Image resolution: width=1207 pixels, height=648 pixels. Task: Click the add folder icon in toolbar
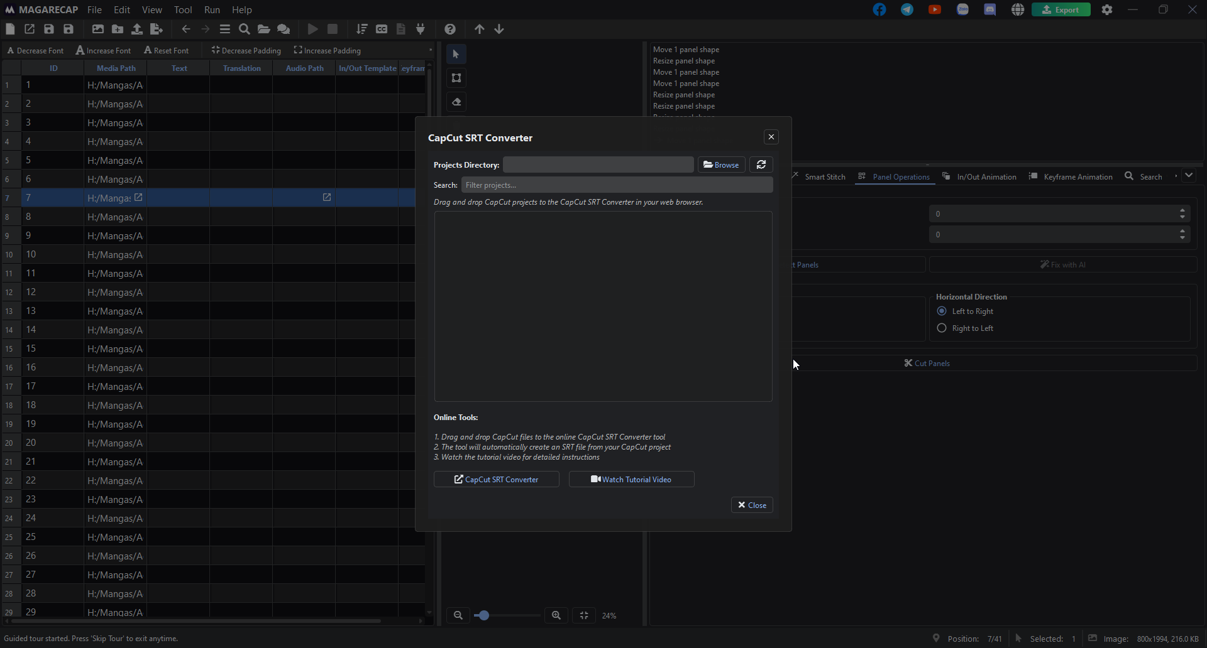(x=118, y=29)
